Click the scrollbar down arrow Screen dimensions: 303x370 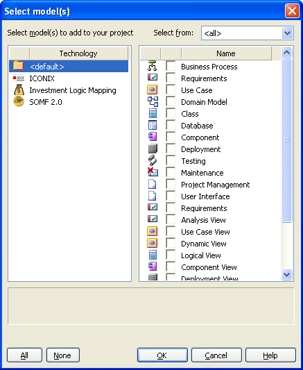(x=287, y=275)
